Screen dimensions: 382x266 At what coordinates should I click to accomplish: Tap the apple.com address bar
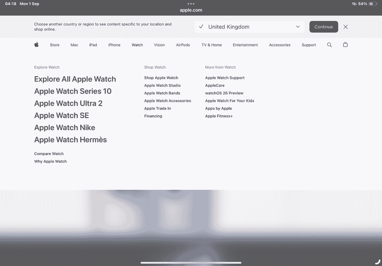click(x=191, y=10)
